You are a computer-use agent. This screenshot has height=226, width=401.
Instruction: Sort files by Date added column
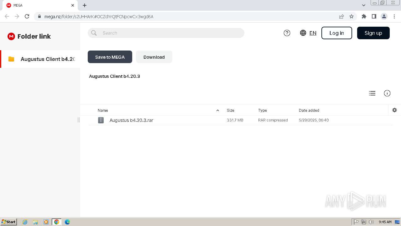coord(309,110)
